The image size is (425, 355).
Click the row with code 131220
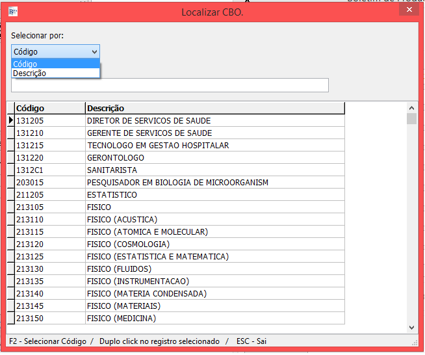click(x=31, y=158)
